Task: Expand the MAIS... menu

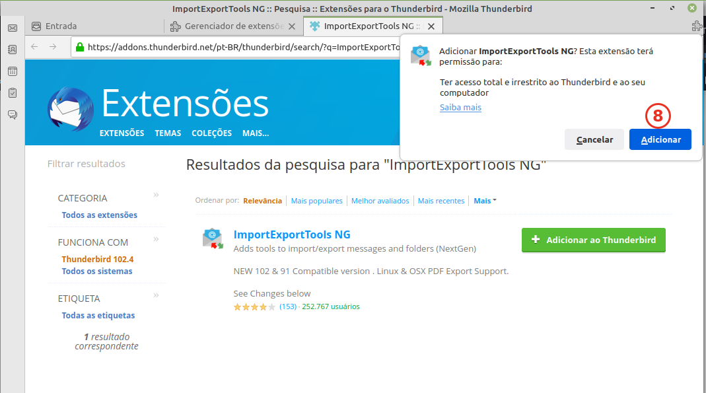Action: 256,133
